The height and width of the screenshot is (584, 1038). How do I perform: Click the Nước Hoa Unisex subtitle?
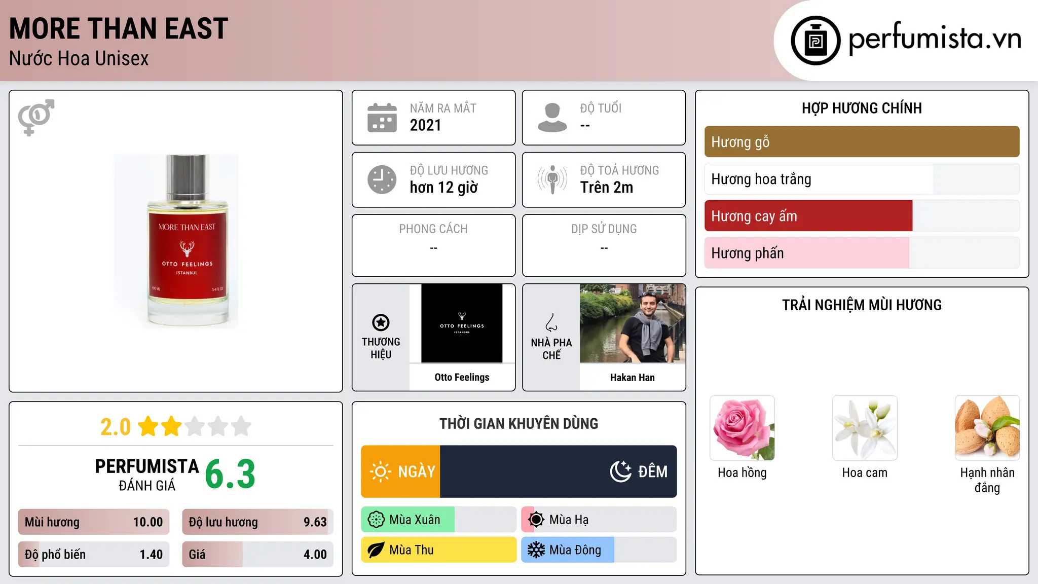point(79,58)
